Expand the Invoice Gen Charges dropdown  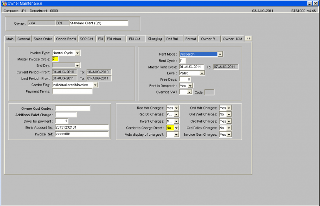229,135
